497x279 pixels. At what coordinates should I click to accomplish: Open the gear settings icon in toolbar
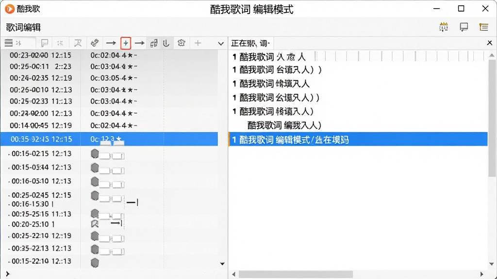(182, 43)
